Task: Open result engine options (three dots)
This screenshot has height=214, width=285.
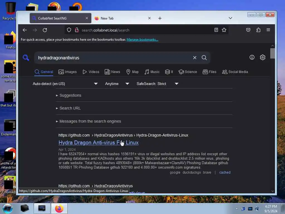Action: coord(215,172)
